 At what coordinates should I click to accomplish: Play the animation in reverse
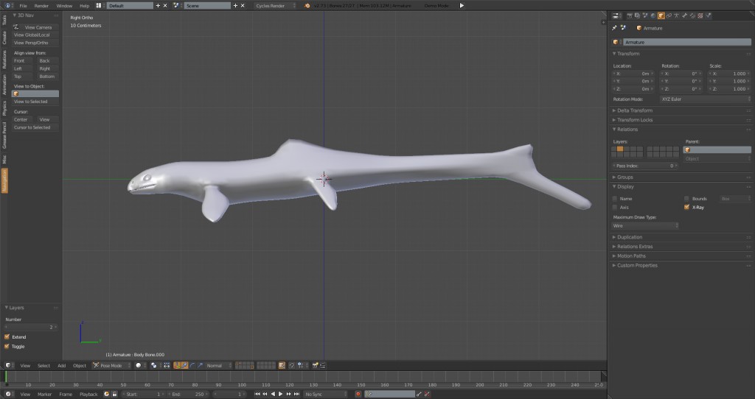(273, 394)
